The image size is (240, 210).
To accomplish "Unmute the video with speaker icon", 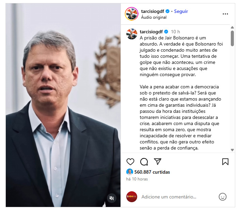I will [112, 198].
